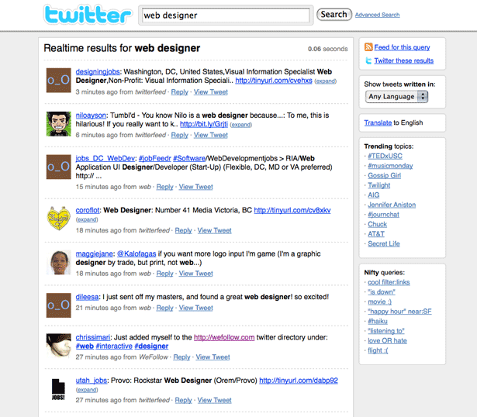The image size is (477, 417).
Task: Expand the designingjobs tweet text
Action: tap(326, 81)
